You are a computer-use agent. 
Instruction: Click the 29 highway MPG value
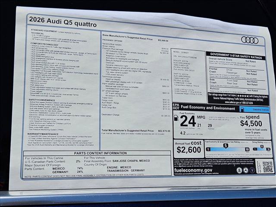210,125
